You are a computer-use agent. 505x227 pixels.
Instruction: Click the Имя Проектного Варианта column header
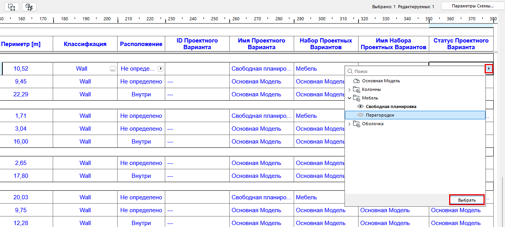pos(262,44)
